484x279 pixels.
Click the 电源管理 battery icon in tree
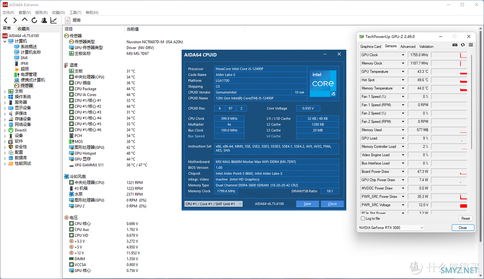pos(17,75)
